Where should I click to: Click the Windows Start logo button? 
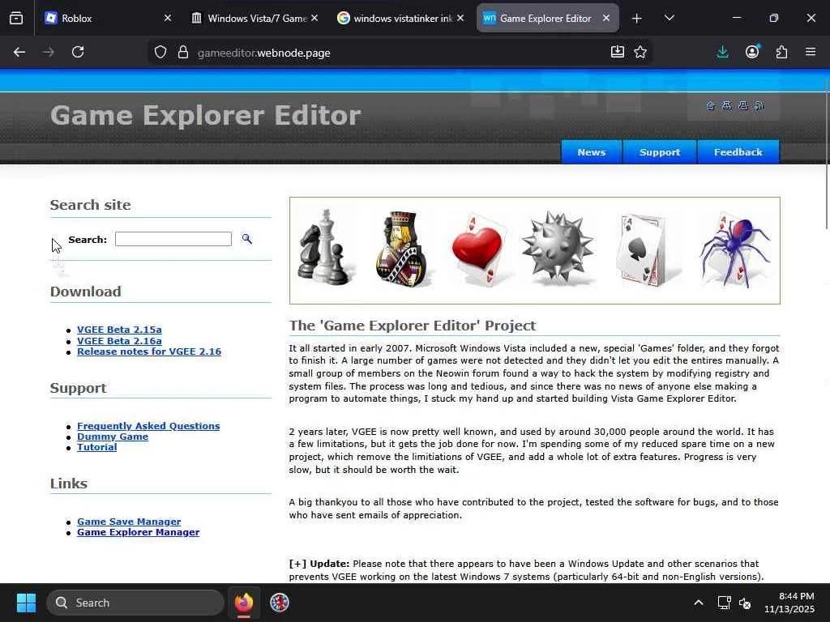[x=26, y=603]
